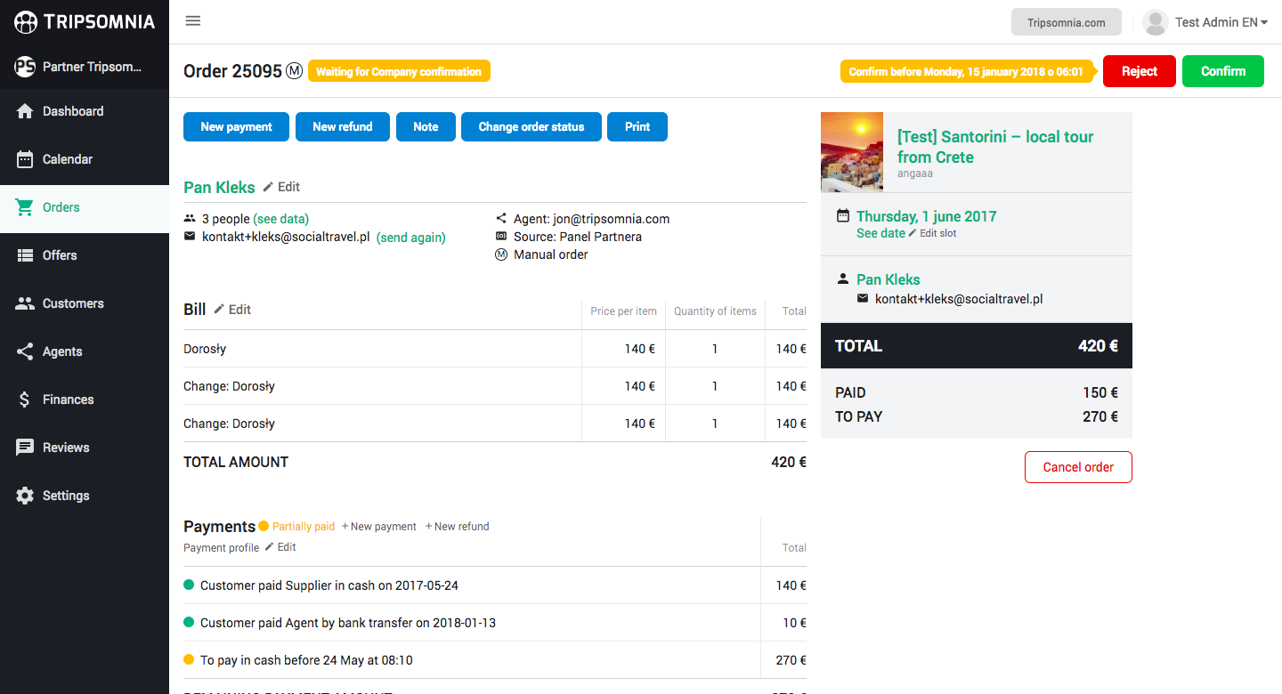The image size is (1282, 694).
Task: Click the Offers list icon
Action: pos(25,255)
